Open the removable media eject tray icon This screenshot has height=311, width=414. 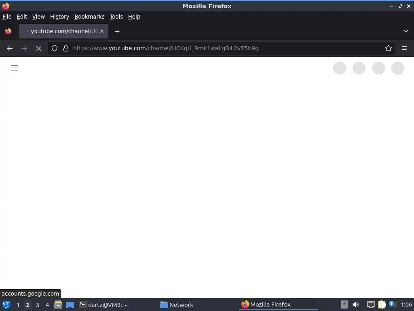click(x=344, y=305)
